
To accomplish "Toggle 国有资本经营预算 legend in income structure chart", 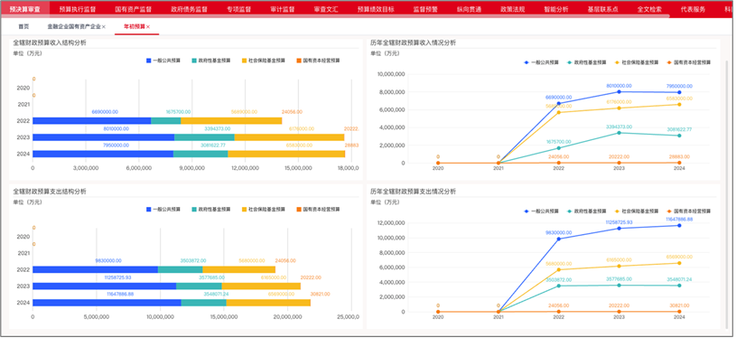I will tap(318, 61).
